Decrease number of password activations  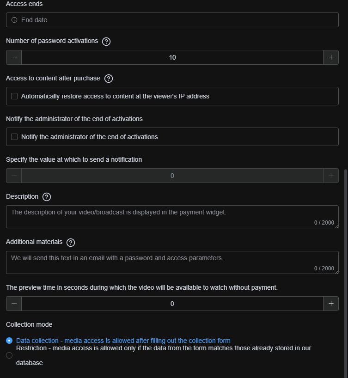tap(14, 57)
